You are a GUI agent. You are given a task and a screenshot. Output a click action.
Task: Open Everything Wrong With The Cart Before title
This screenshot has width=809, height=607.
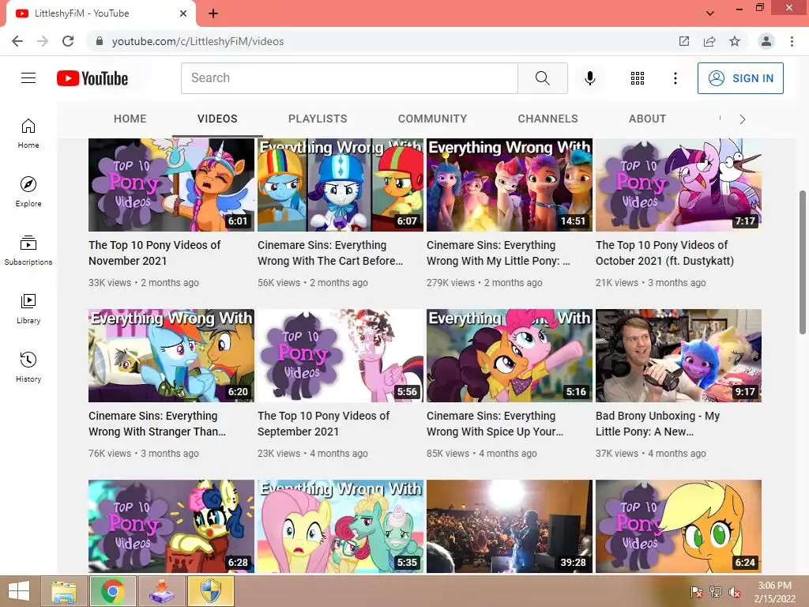tap(330, 253)
